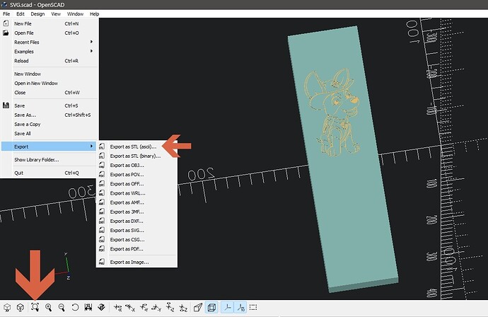Toggle Orthogonal projection view button
Screen dimensions: 488x317
211,308
